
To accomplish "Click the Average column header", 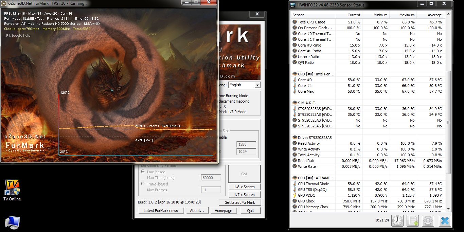I will [x=430, y=15].
